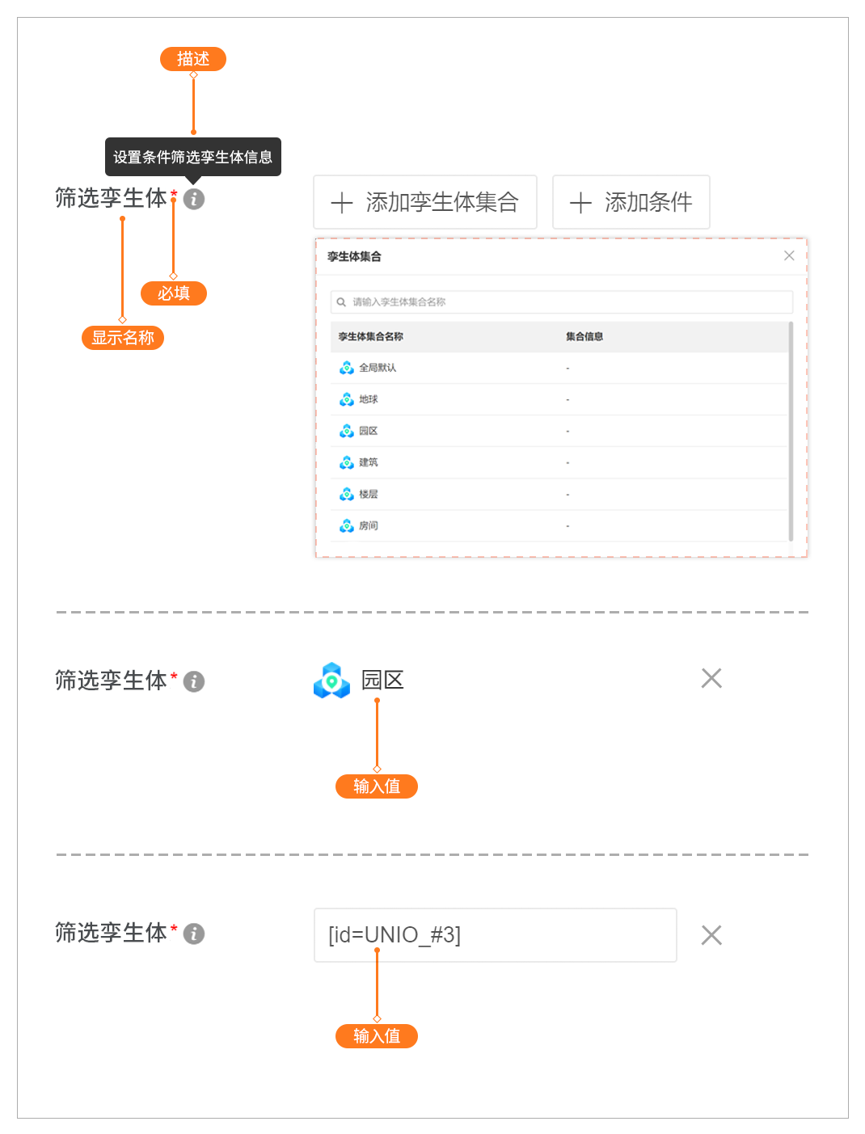Click the 添加条件 button
Screen dimensions: 865x1134
[631, 202]
